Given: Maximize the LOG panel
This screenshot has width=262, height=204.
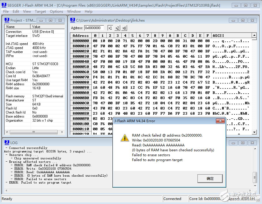Looking at the screenshot, I should click(243, 143).
